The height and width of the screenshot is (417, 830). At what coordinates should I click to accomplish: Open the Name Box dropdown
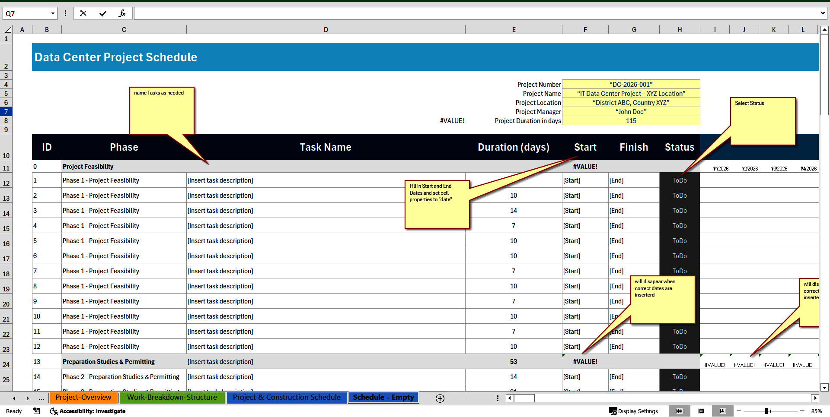[x=53, y=13]
